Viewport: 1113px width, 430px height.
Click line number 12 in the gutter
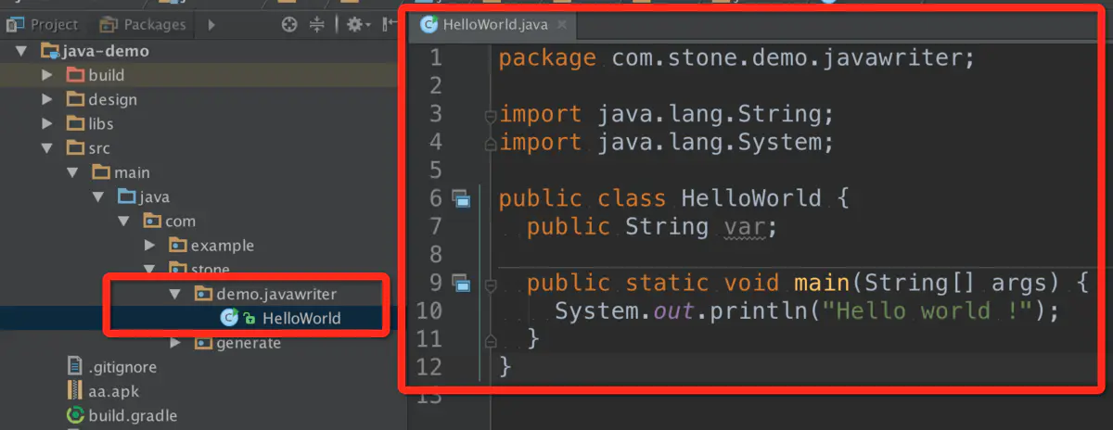430,367
